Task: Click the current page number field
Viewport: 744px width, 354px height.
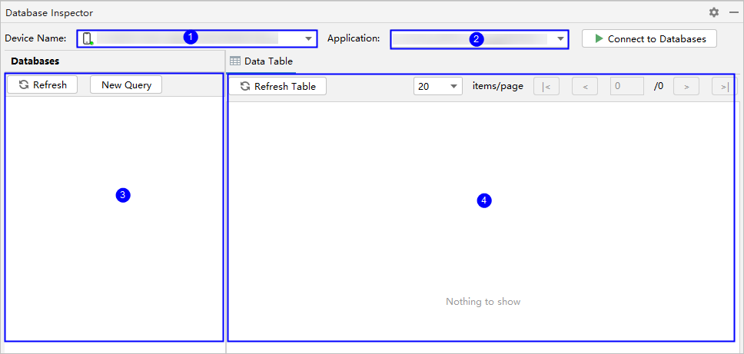Action: (x=627, y=86)
